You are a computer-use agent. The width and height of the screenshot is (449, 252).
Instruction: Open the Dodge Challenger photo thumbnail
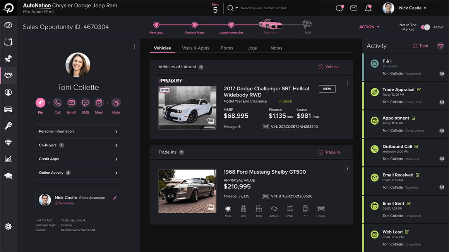point(187,108)
